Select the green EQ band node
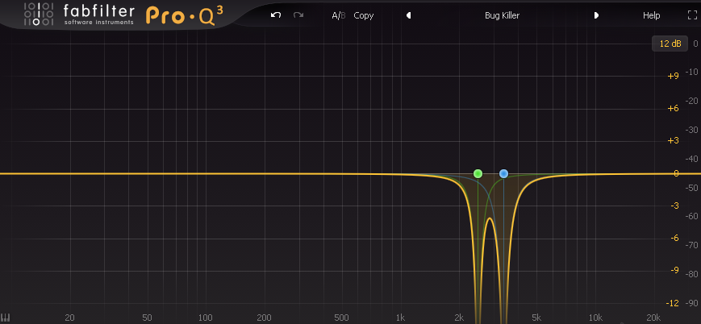 pos(478,173)
